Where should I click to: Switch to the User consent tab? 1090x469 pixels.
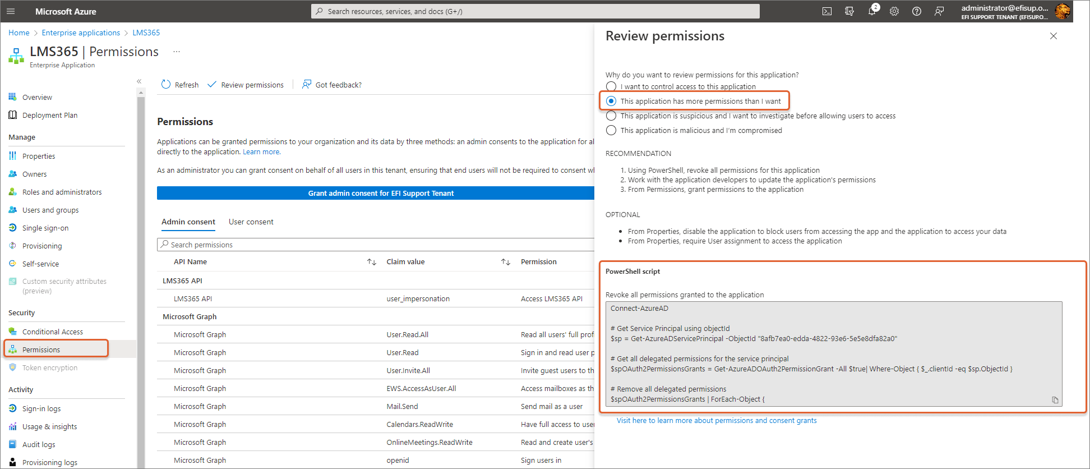point(251,222)
